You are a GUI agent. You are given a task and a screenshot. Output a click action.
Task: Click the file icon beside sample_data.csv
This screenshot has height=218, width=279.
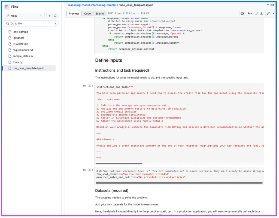[x=10, y=56]
